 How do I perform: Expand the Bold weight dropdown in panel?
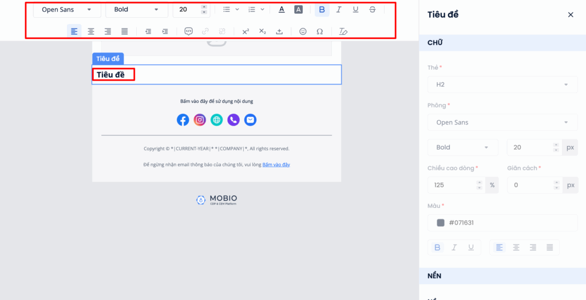coord(462,147)
